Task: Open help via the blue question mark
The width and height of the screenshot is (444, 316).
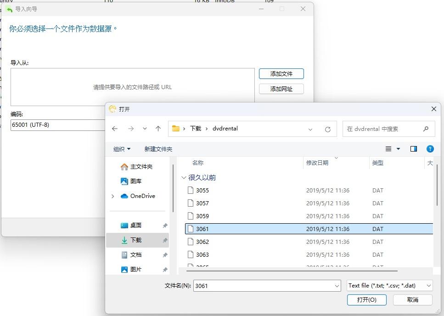Action: pos(429,148)
